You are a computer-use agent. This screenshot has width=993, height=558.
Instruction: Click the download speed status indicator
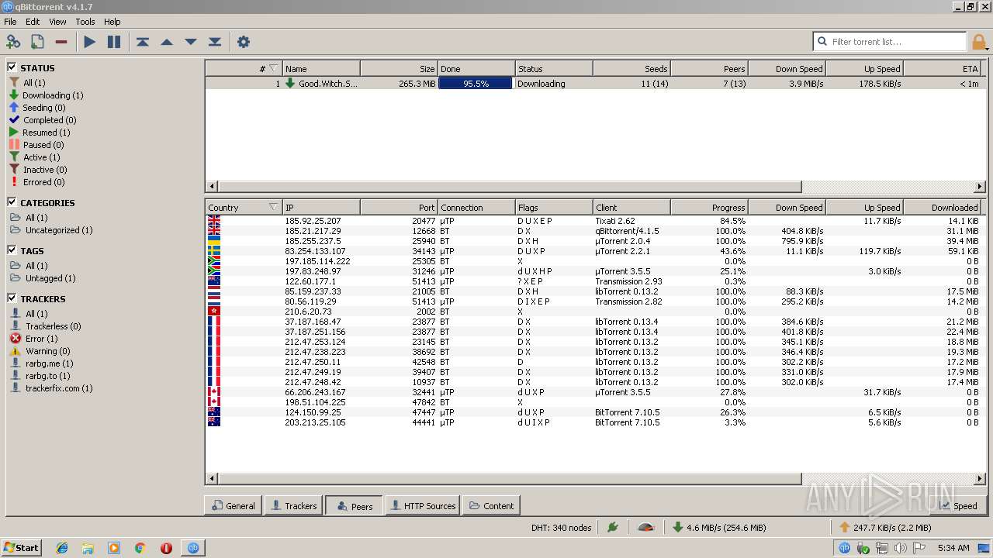[719, 528]
